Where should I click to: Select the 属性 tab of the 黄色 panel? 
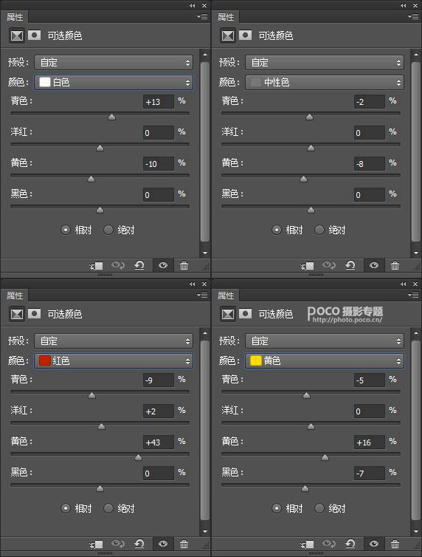pos(226,295)
